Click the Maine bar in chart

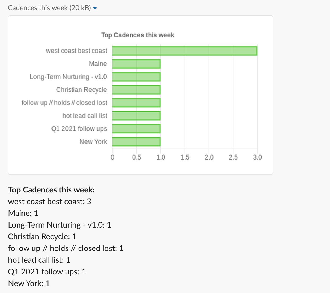[x=136, y=64]
